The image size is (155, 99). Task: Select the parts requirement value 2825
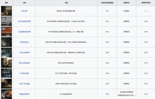[x=146, y=52]
